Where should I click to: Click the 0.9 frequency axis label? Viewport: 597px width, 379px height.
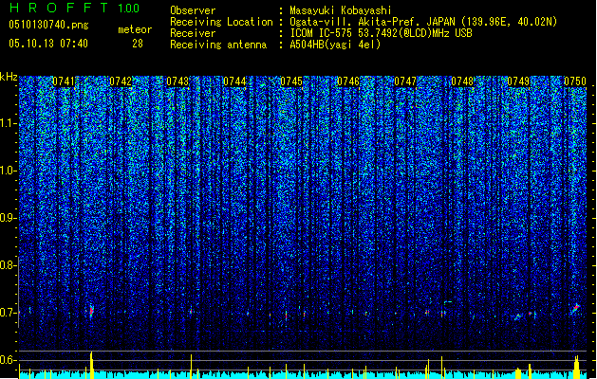point(8,218)
